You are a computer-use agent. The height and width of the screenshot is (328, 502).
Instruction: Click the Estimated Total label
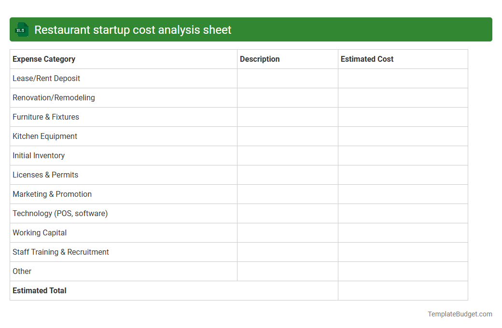tap(39, 290)
